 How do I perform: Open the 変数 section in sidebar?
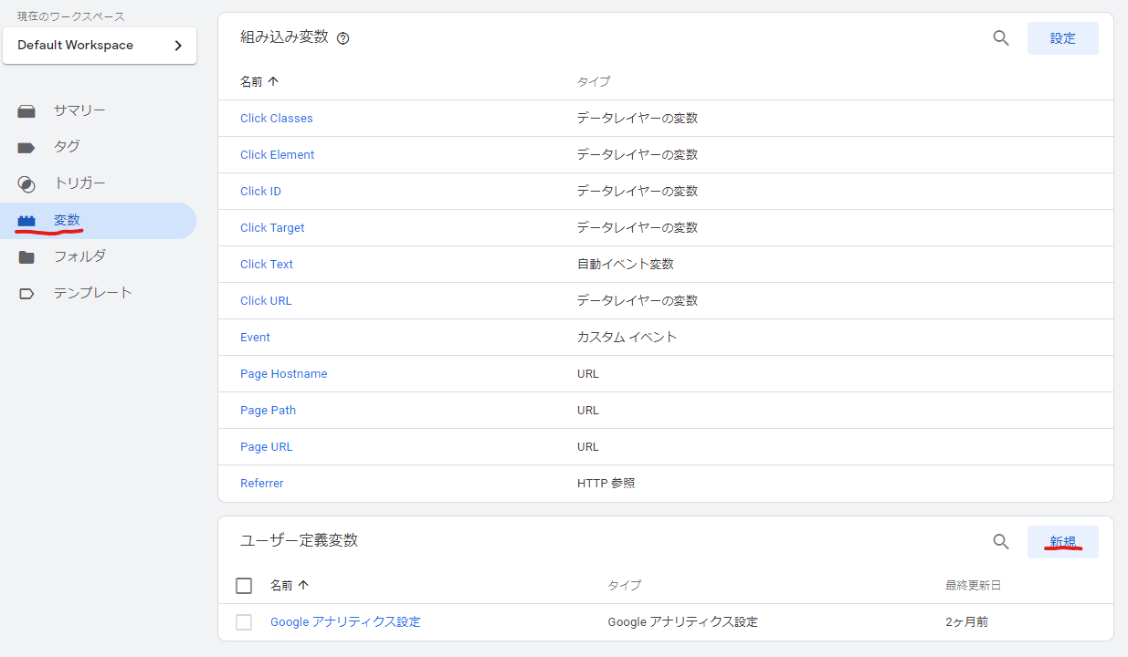[67, 220]
